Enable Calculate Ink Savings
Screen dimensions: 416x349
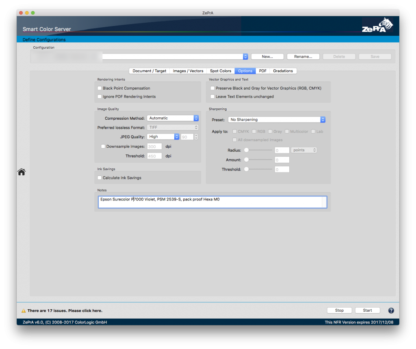(x=100, y=178)
